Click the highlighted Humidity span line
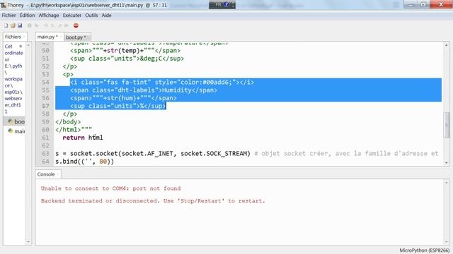Image resolution: width=453 pixels, height=254 pixels. tap(144, 90)
